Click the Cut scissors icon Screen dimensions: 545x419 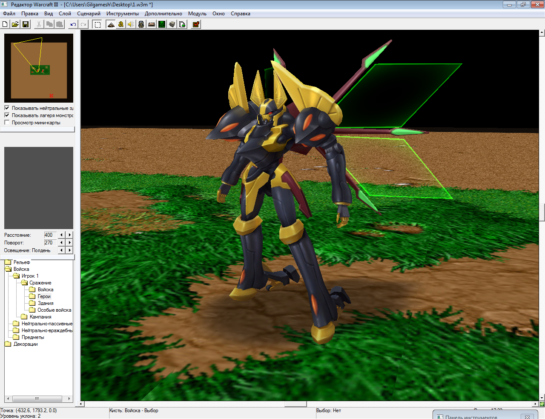(x=39, y=24)
